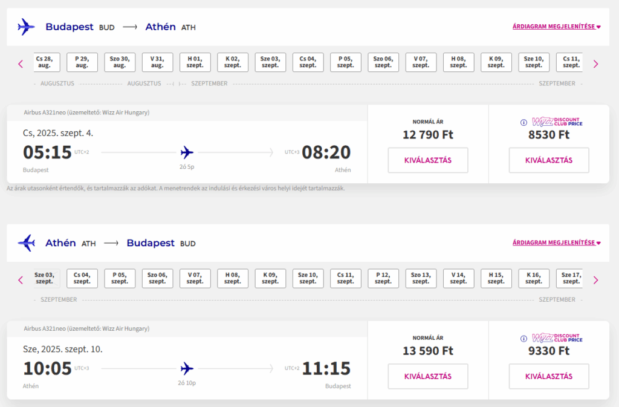Select outbound date Cs 04, szept.
This screenshot has height=407, width=619.
308,62
